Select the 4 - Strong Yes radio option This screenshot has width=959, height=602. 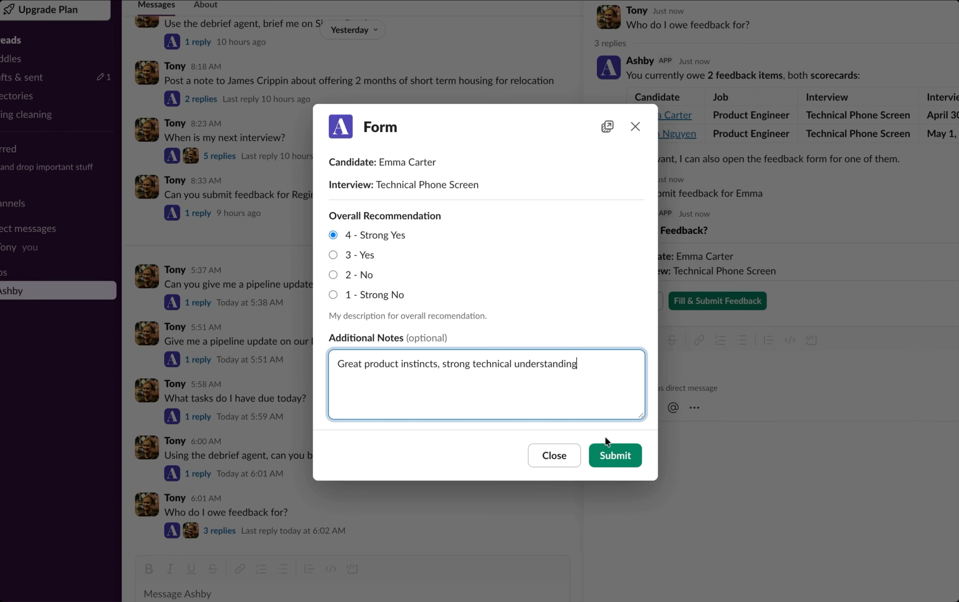pos(333,235)
